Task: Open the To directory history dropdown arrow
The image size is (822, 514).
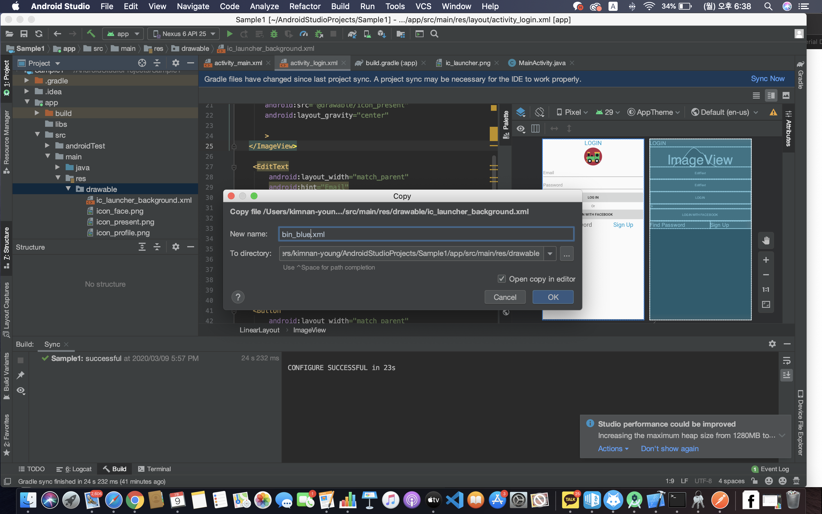Action: (550, 254)
